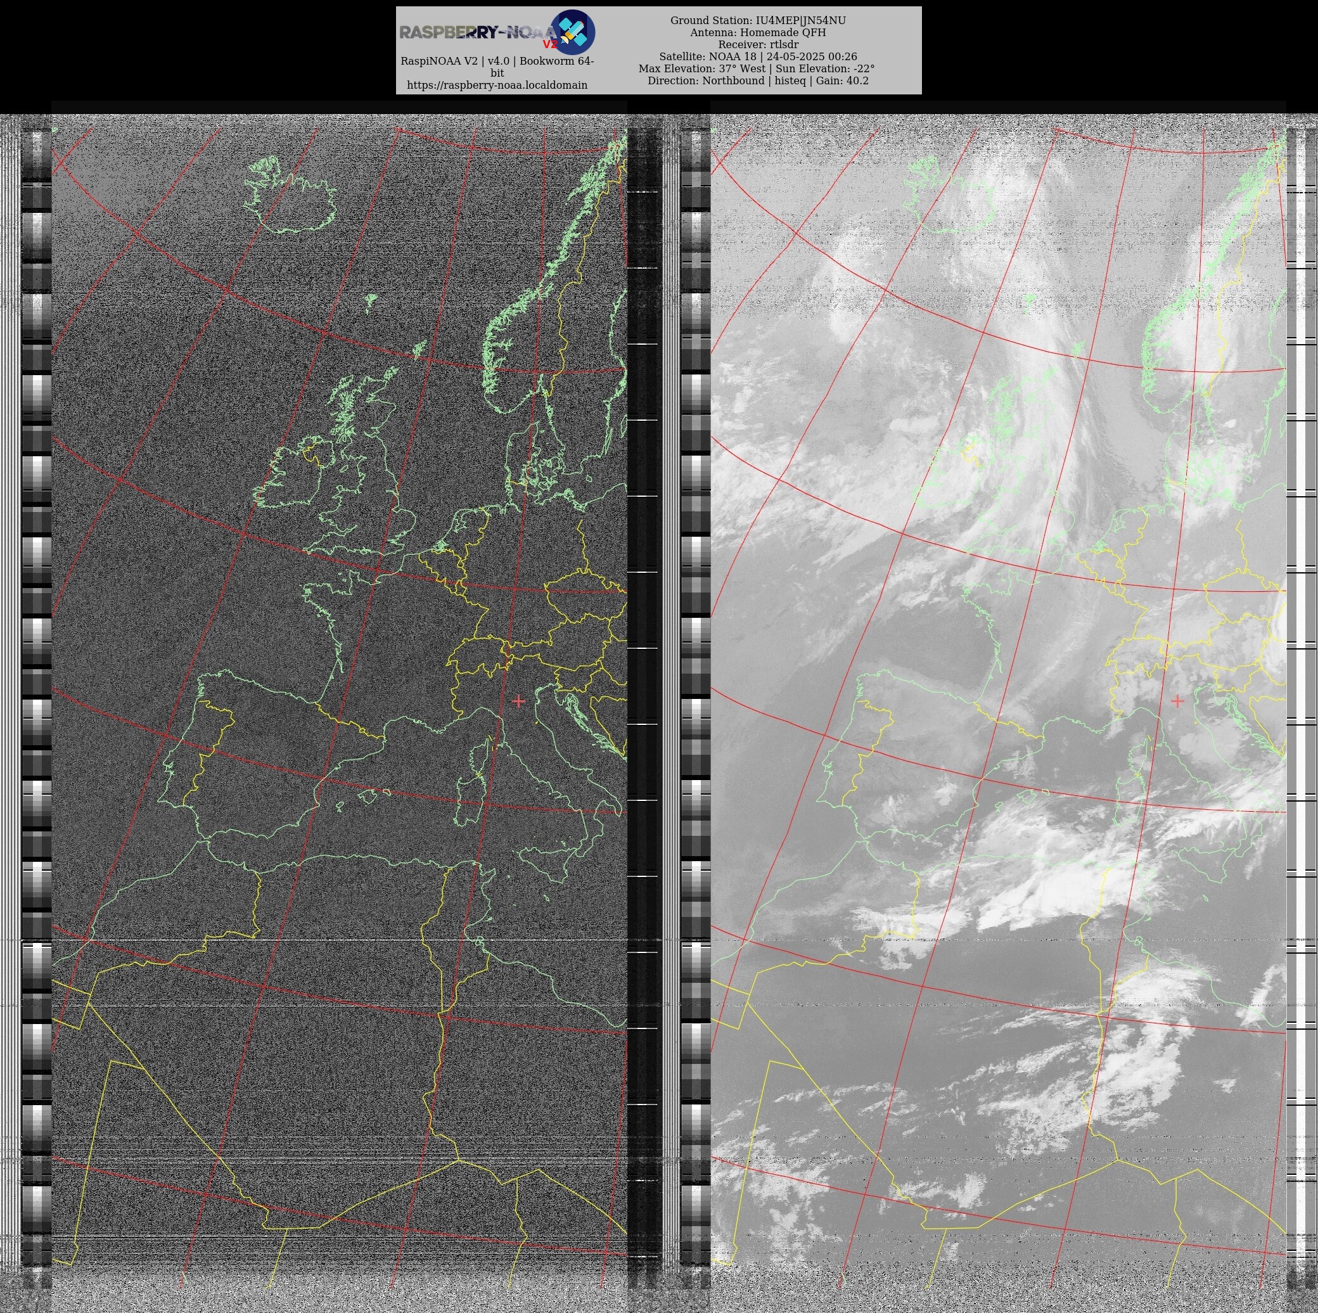1318x1313 pixels.
Task: Click the red cross station marker on the right infrared image
Action: click(x=1177, y=700)
